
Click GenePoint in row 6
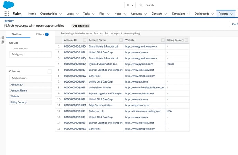pyautogui.click(x=94, y=76)
